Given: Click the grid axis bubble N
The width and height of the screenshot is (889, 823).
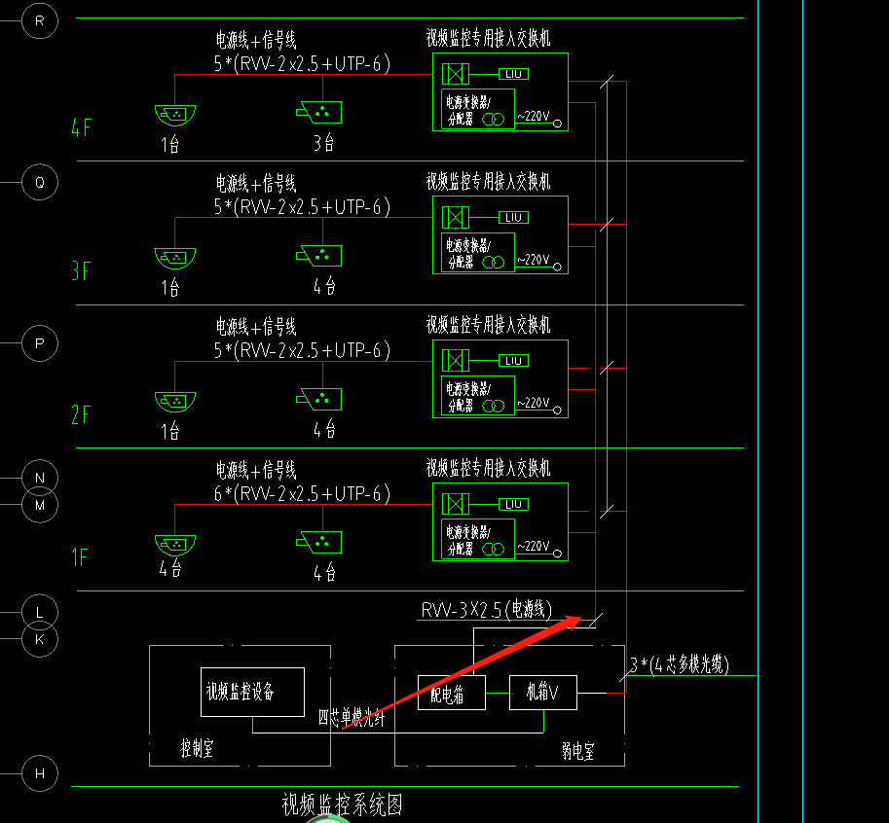Looking at the screenshot, I should 40,478.
